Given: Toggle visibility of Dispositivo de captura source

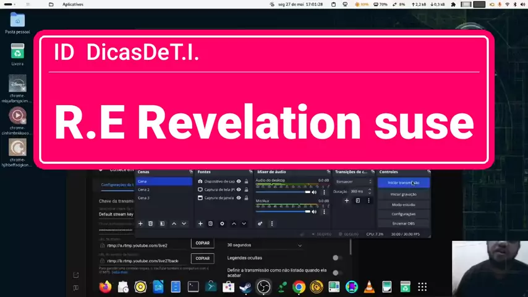Looking at the screenshot, I should point(239,181).
